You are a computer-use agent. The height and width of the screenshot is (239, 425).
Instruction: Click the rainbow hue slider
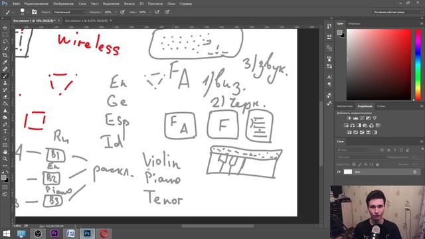pos(418,64)
